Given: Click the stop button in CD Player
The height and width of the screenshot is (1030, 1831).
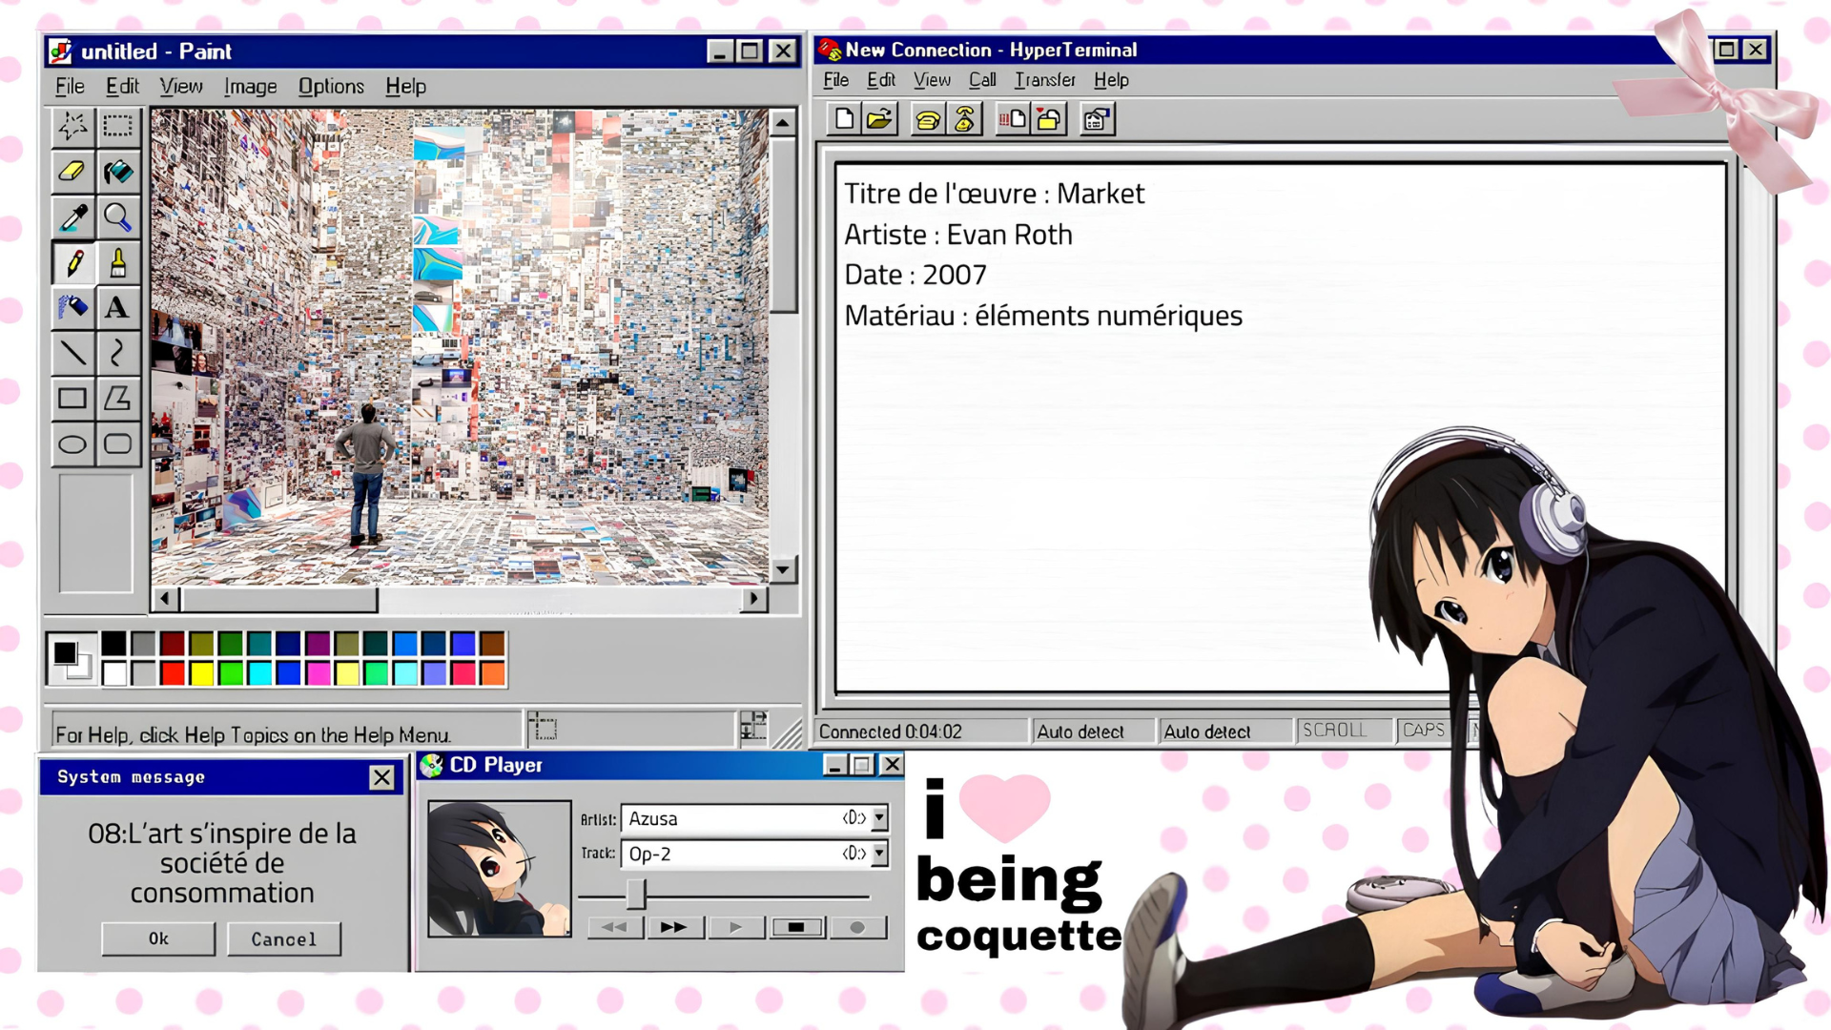Looking at the screenshot, I should [796, 927].
